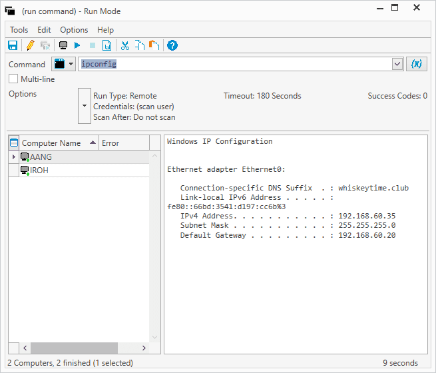The width and height of the screenshot is (436, 373).
Task: Close the Run Mode window
Action: click(417, 7)
